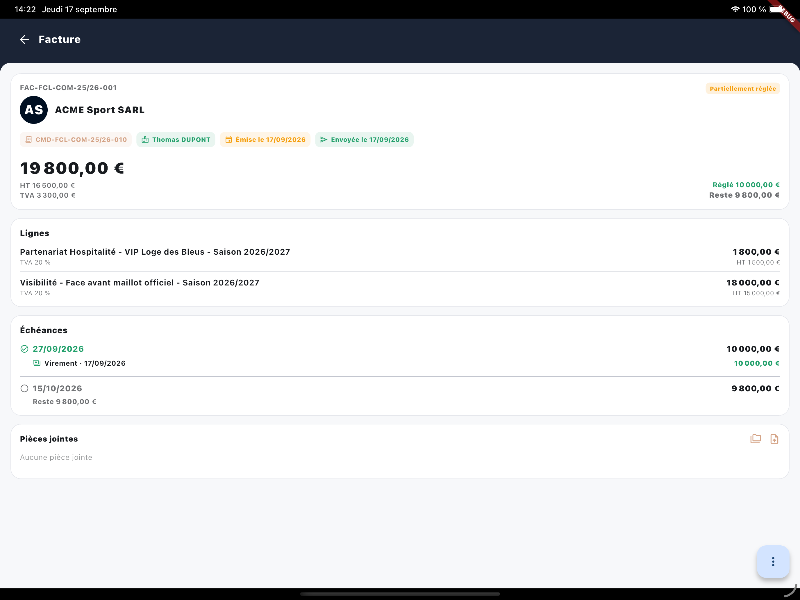
Task: Open the ACME Sport SARL client name
Action: click(x=99, y=110)
